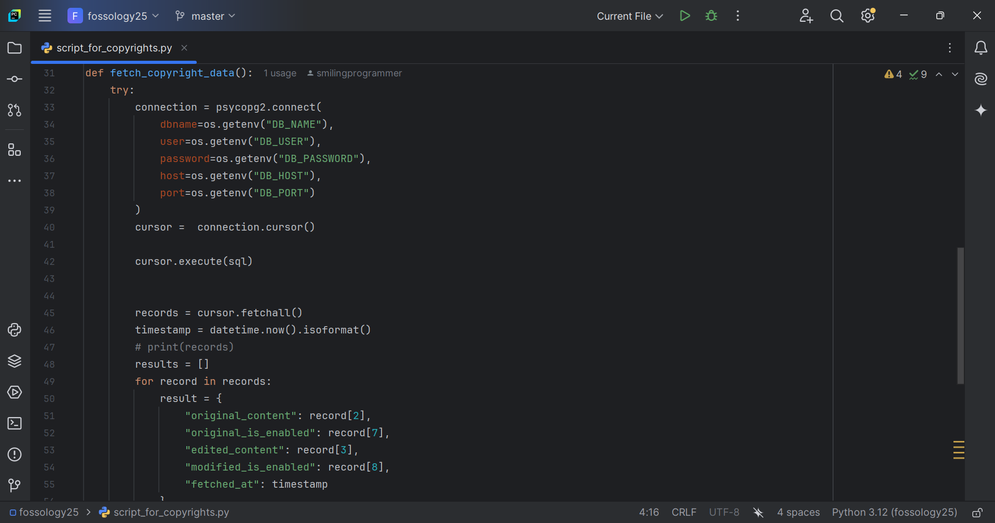Viewport: 995px width, 523px height.
Task: Open the Python Console tool window
Action: coord(15,330)
